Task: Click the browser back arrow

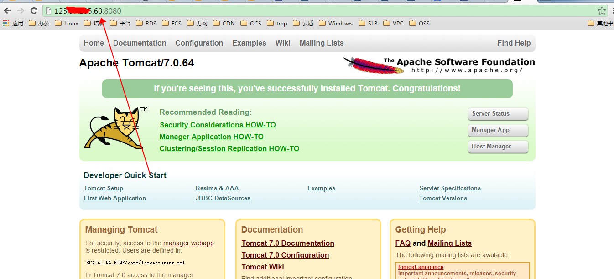Action: click(x=7, y=10)
